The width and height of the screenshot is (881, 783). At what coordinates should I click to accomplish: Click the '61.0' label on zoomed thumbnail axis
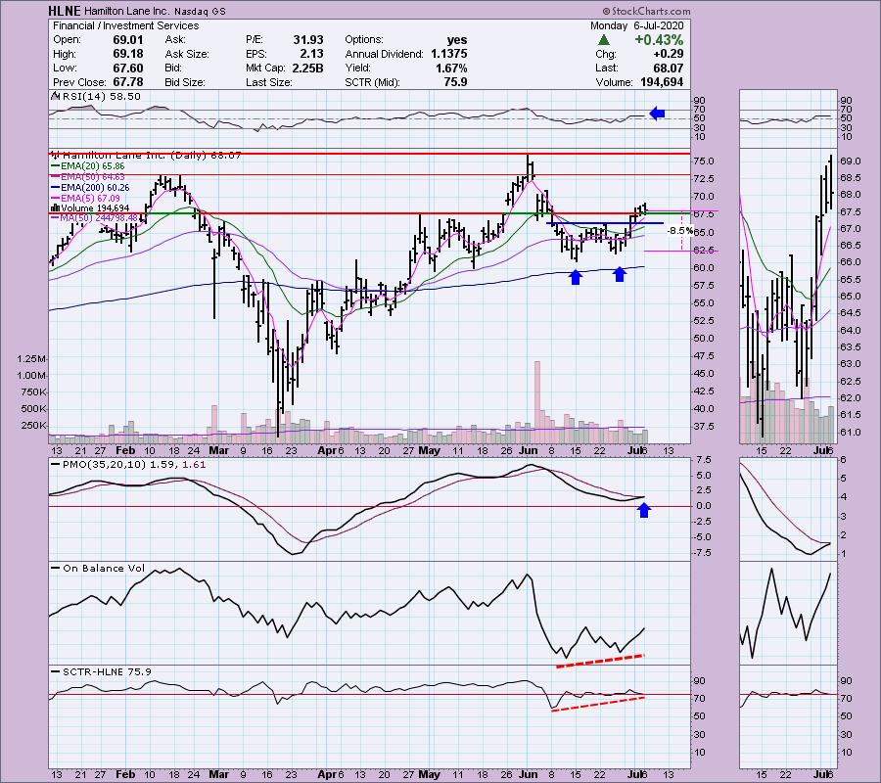pyautogui.click(x=851, y=433)
